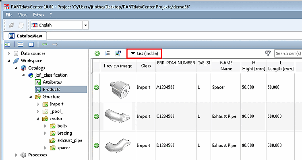Click the green back navigation arrow
This screenshot has height=160, width=302.
[x=44, y=45]
